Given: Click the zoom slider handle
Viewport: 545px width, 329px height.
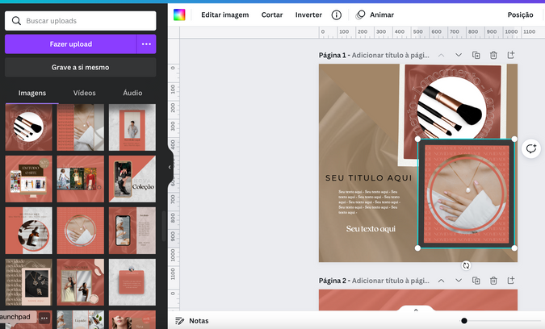Looking at the screenshot, I should click(464, 321).
